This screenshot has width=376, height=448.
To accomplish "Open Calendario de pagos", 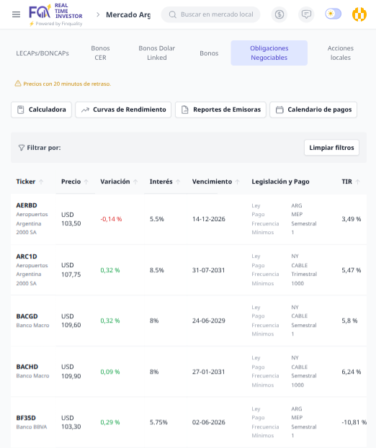I will (x=313, y=109).
